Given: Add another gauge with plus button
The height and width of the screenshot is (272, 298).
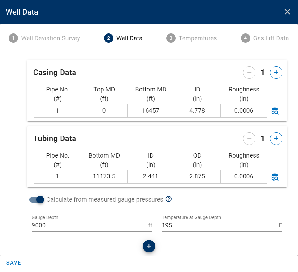Looking at the screenshot, I should pyautogui.click(x=149, y=246).
